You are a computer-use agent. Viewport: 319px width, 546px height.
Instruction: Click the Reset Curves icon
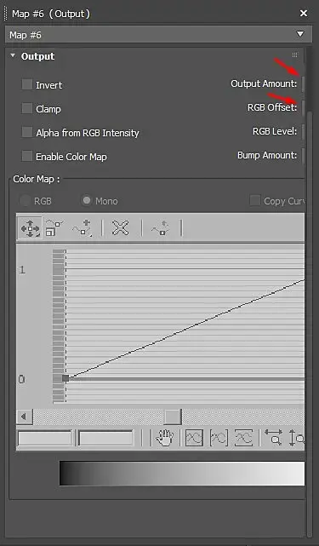pyautogui.click(x=161, y=228)
